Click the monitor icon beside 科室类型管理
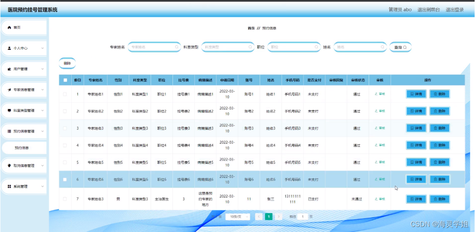 9,111
